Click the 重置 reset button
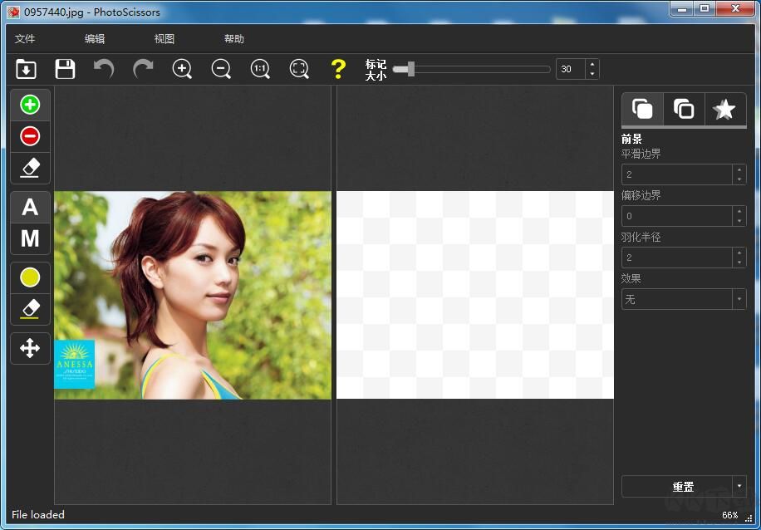The width and height of the screenshot is (761, 530). coord(683,486)
